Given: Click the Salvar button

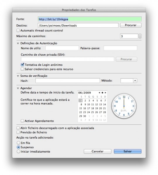Looking at the screenshot, I should pos(128,151).
